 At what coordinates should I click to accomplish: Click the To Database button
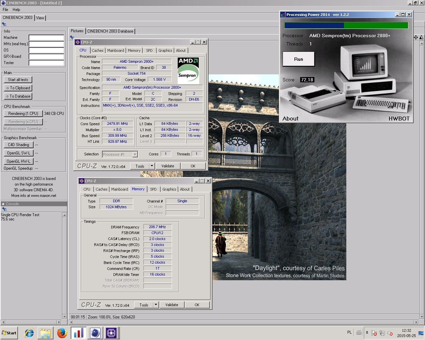click(x=18, y=96)
